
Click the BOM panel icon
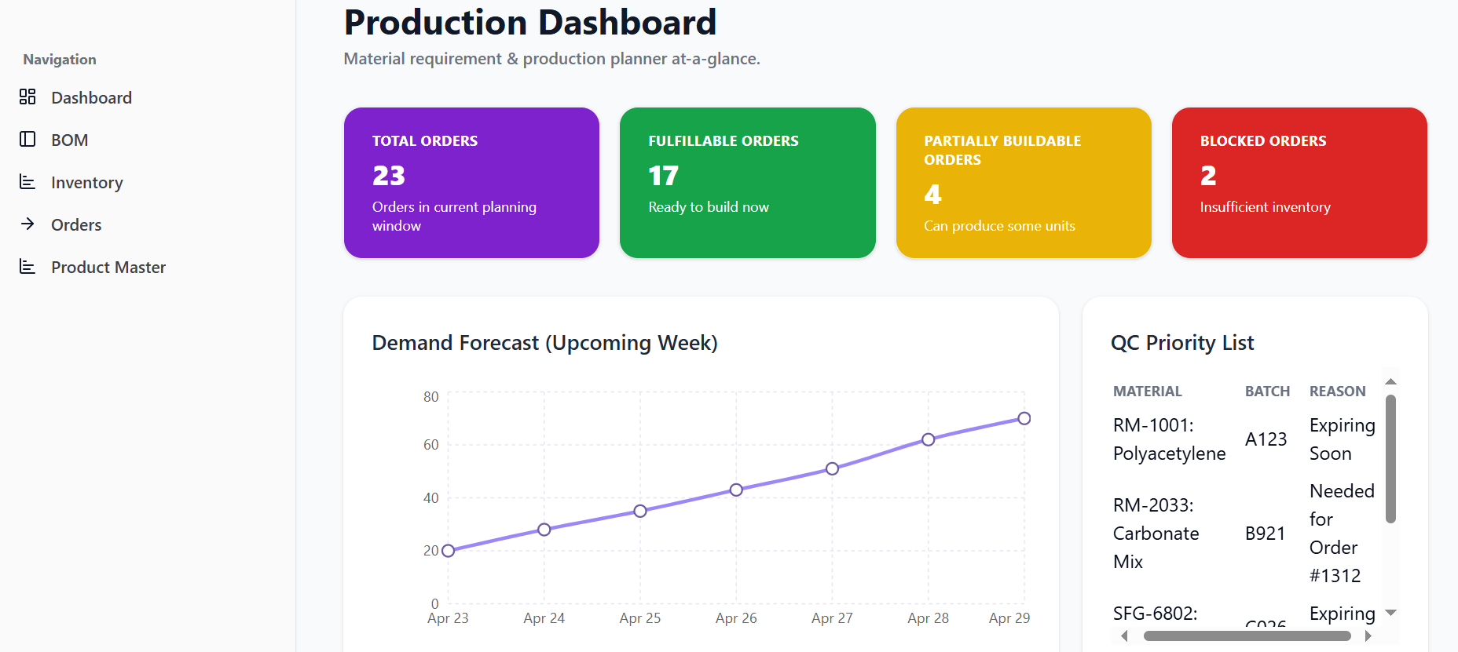[x=27, y=139]
